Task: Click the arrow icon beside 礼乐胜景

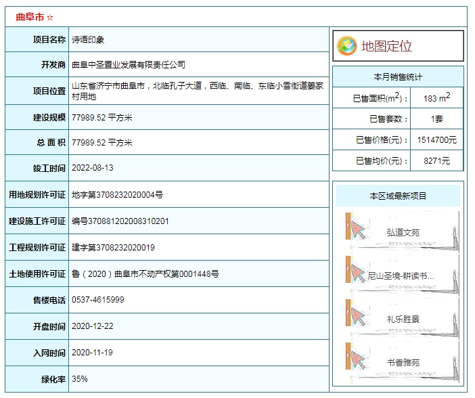Action: click(x=358, y=317)
